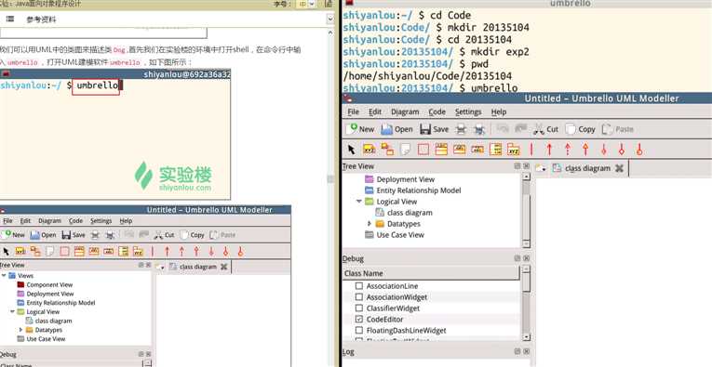Float the Tree View panel in right Umbrello
Image resolution: width=712 pixels, height=367 pixels.
pos(517,166)
